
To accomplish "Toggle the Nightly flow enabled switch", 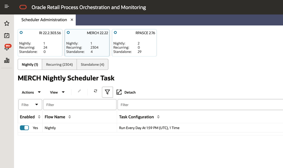I will pos(24,128).
